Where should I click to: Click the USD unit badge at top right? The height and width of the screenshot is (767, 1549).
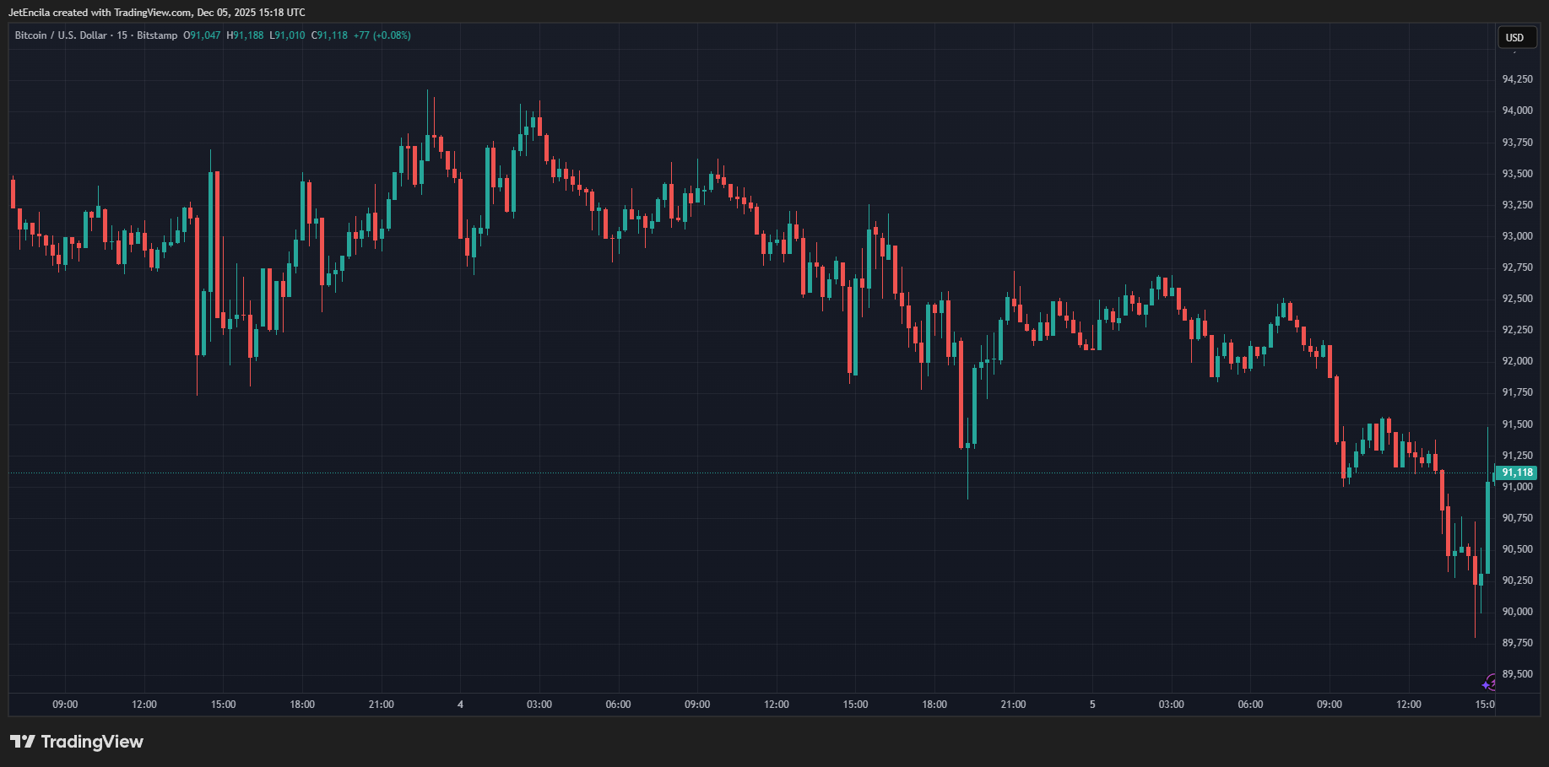point(1515,37)
